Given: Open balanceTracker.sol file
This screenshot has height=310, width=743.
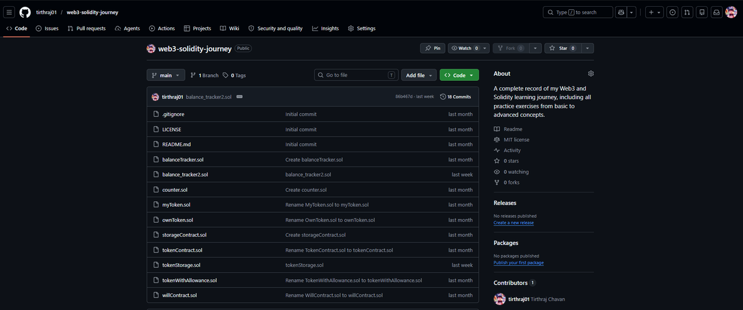Looking at the screenshot, I should (x=183, y=160).
